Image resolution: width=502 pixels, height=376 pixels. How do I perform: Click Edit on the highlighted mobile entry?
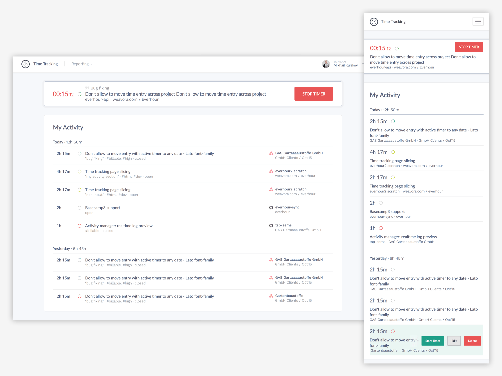click(454, 341)
